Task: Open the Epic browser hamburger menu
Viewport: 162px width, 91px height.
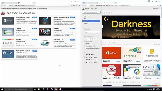Action: pos(79,5)
